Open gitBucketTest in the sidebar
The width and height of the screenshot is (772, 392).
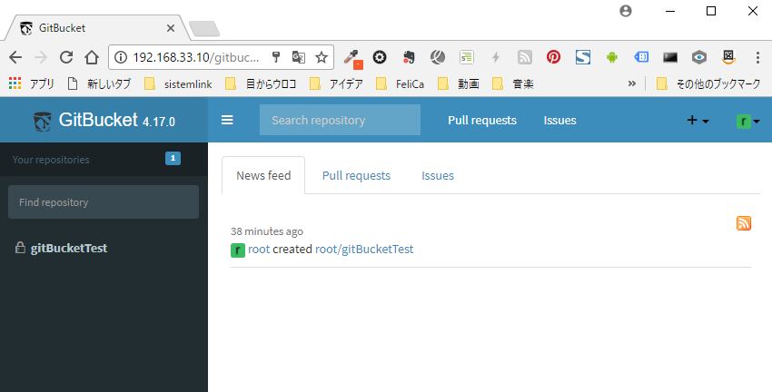[x=69, y=248]
